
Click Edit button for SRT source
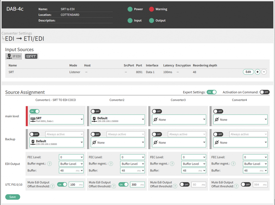[248, 72]
